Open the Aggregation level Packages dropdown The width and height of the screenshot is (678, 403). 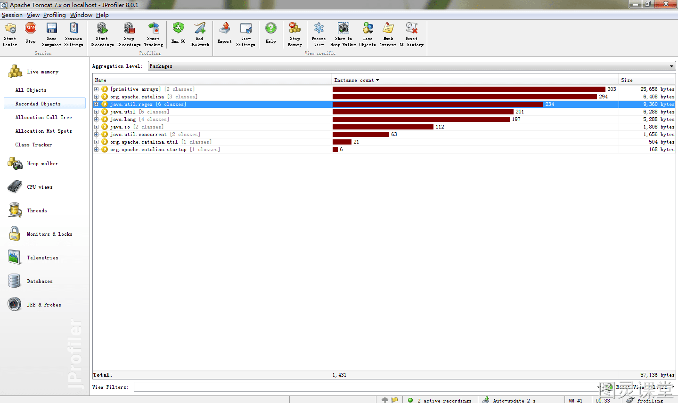412,66
